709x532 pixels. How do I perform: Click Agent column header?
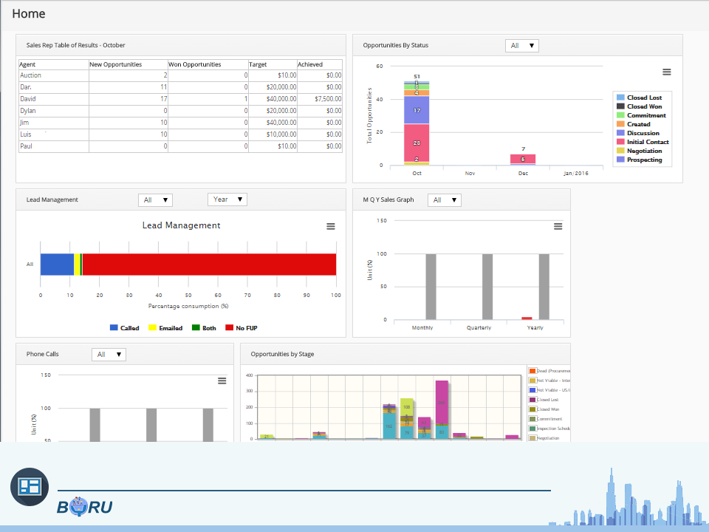53,64
